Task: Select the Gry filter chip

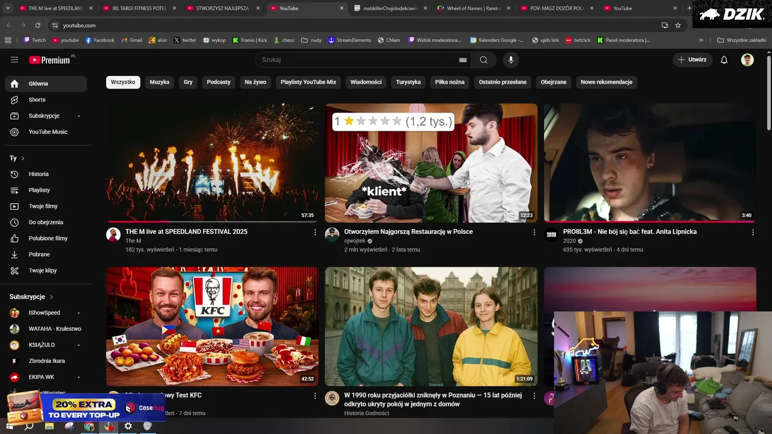Action: pyautogui.click(x=188, y=82)
